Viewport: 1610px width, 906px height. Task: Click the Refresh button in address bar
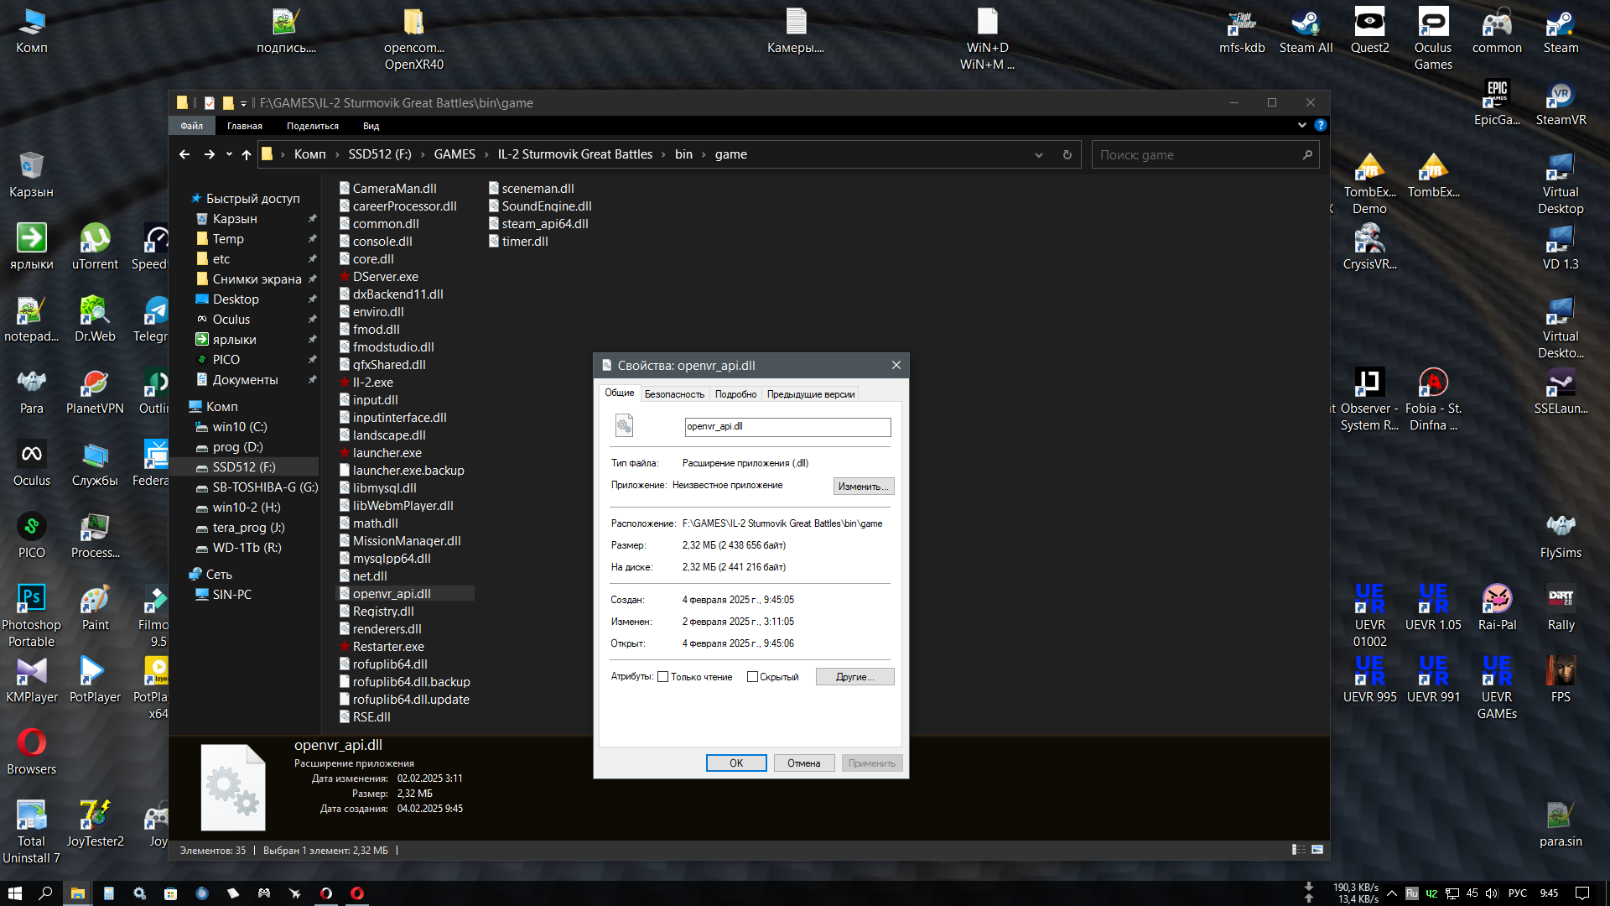[x=1067, y=155]
